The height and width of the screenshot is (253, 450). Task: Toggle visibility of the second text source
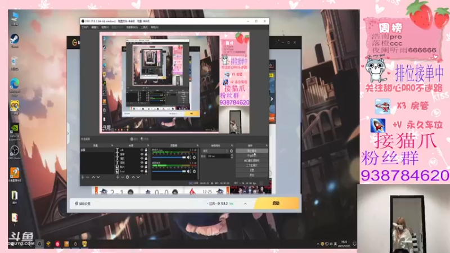click(142, 154)
